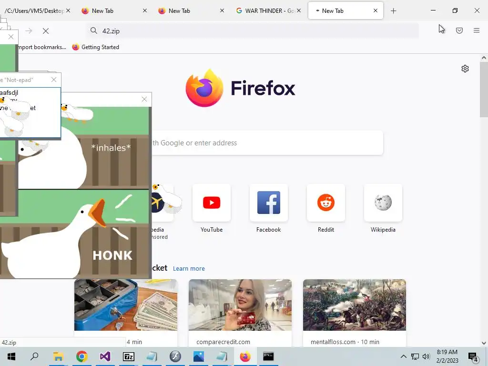Click the Google search or address box

(x=267, y=143)
